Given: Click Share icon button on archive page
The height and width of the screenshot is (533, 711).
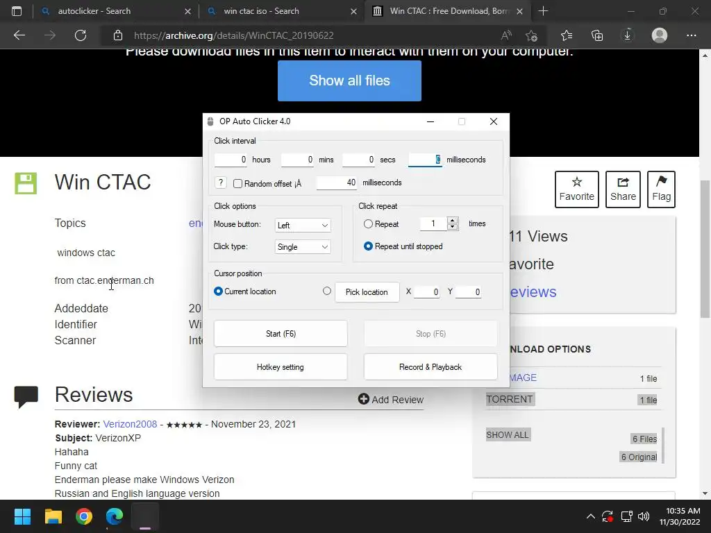Looking at the screenshot, I should pyautogui.click(x=623, y=189).
